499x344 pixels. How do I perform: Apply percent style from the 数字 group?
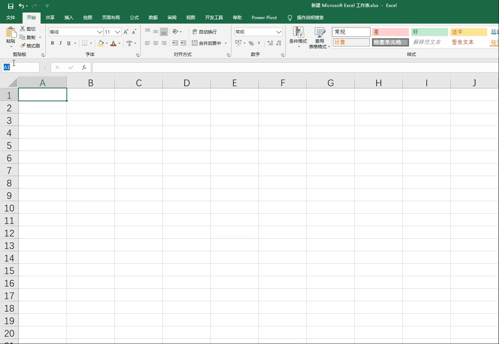coord(251,43)
